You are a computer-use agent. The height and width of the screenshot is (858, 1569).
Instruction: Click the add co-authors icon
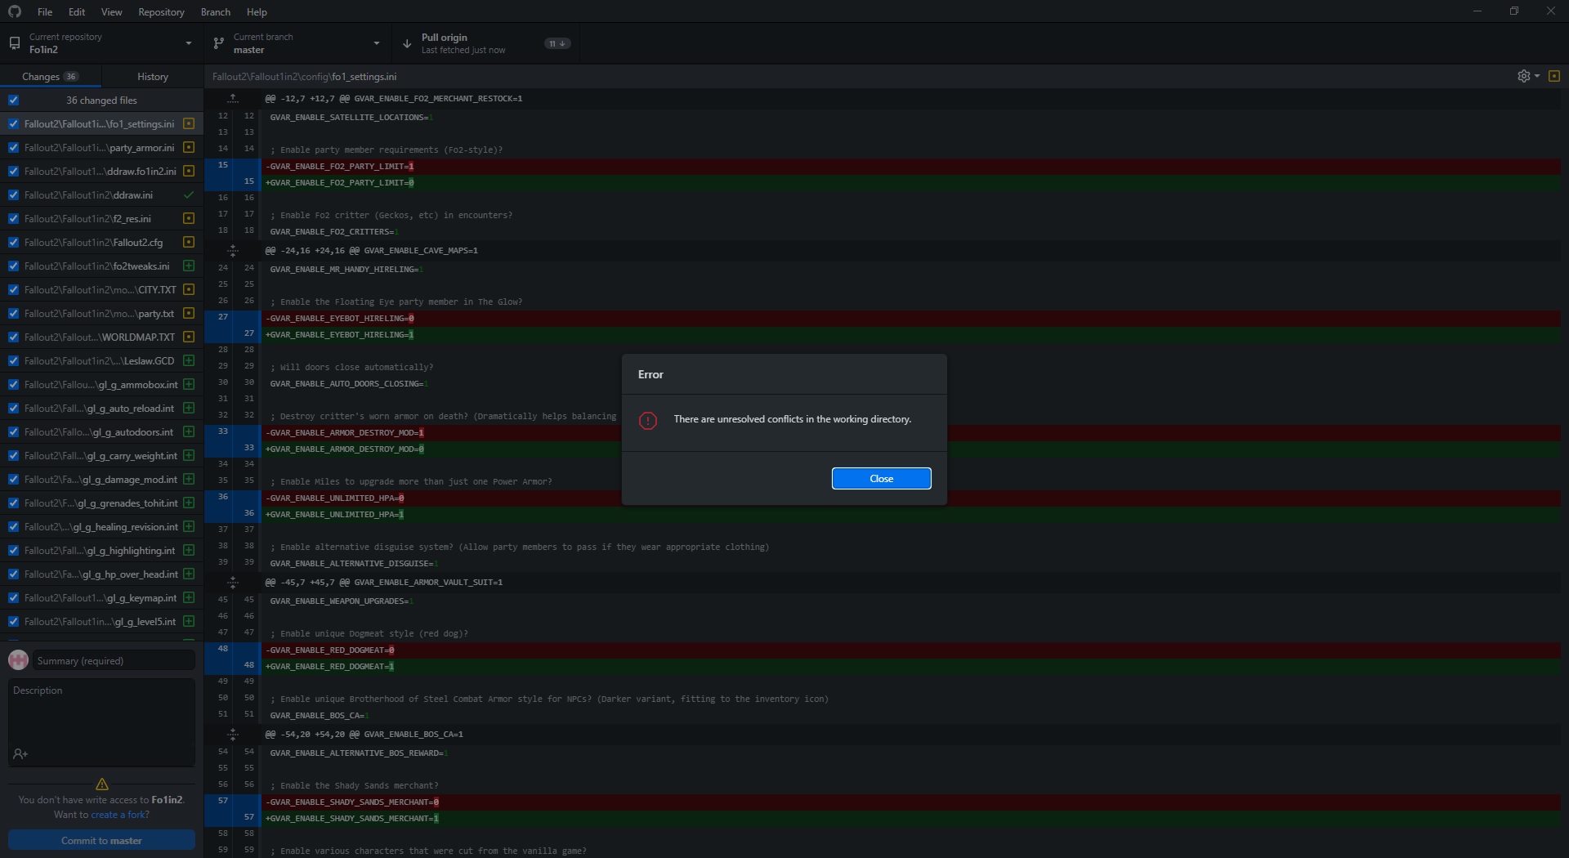click(x=20, y=753)
